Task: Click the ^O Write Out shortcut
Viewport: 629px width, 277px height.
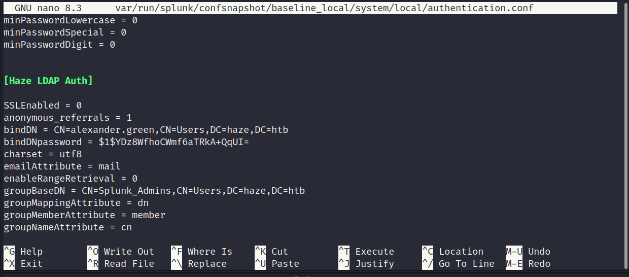Action: pyautogui.click(x=121, y=252)
